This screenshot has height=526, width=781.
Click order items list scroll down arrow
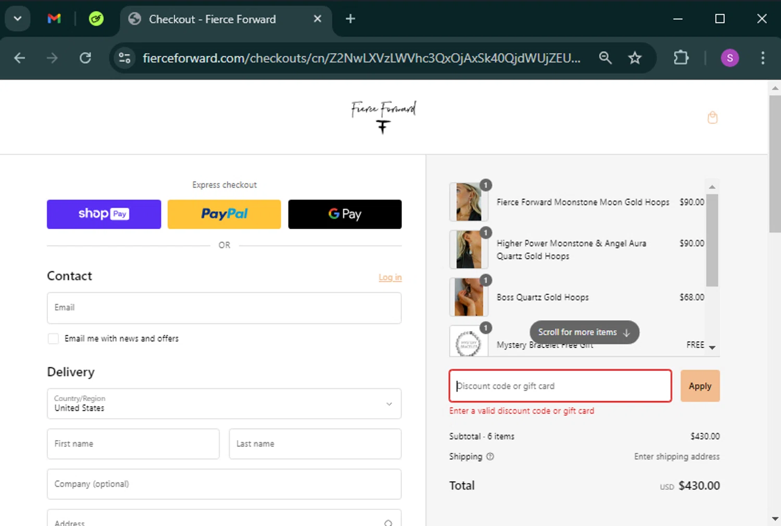pos(712,347)
